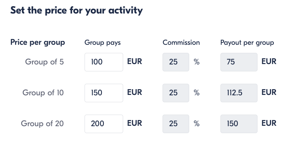Click the EUR label beside the 112.5 payout
Image resolution: width=288 pixels, height=142 pixels.
[x=269, y=92]
